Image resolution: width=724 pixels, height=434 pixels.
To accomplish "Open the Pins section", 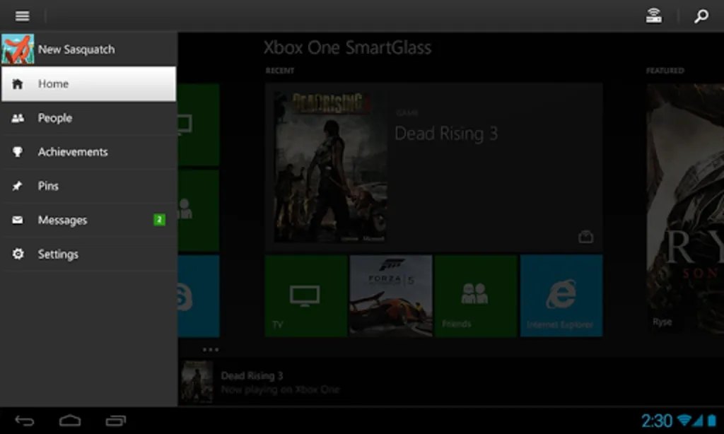I will (x=88, y=186).
